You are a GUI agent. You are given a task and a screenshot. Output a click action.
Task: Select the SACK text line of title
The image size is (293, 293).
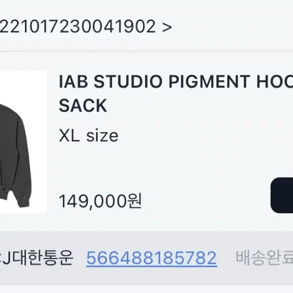[83, 106]
